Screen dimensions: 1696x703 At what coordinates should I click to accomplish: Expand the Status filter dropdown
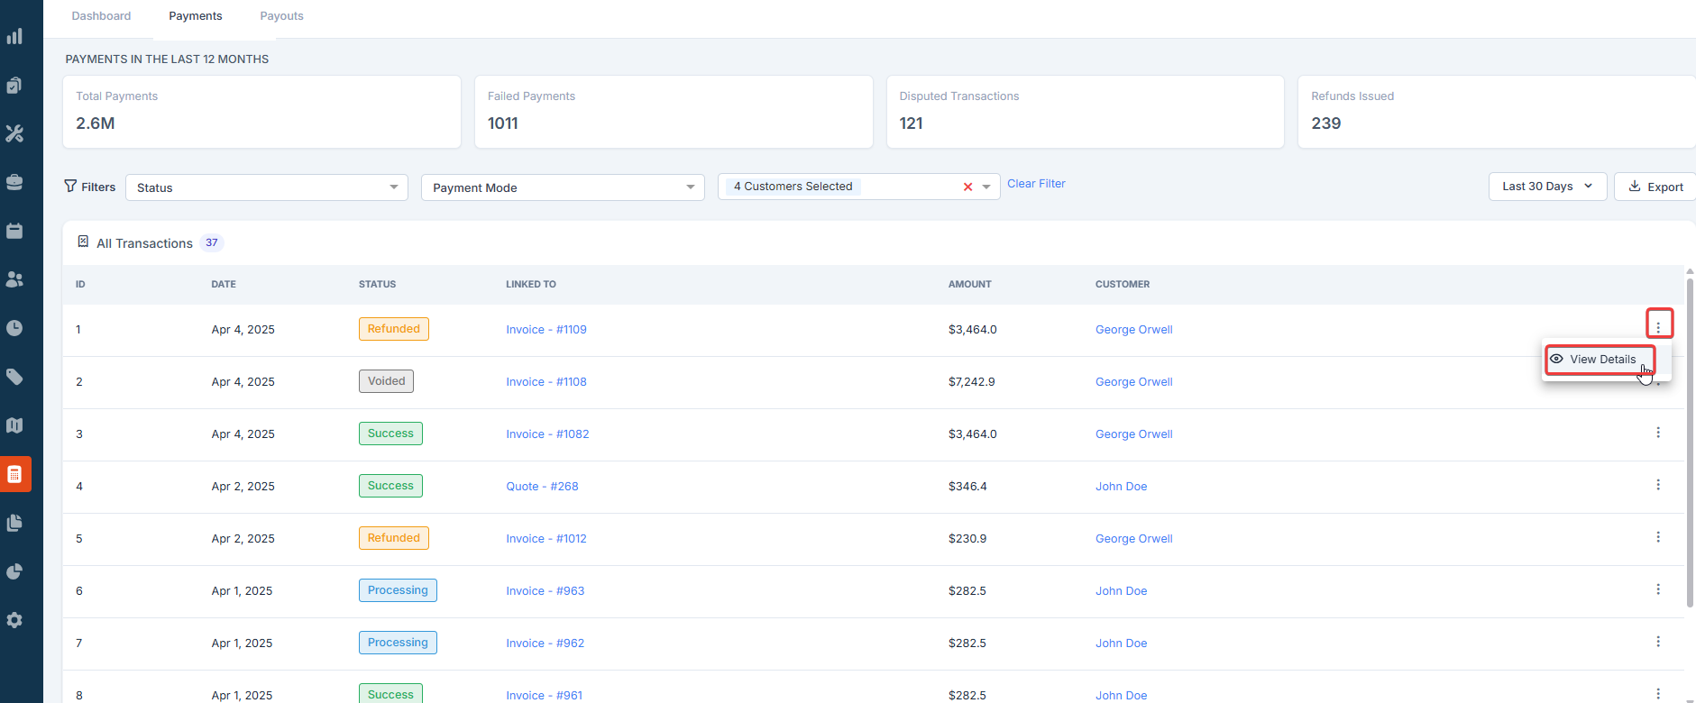point(267,187)
